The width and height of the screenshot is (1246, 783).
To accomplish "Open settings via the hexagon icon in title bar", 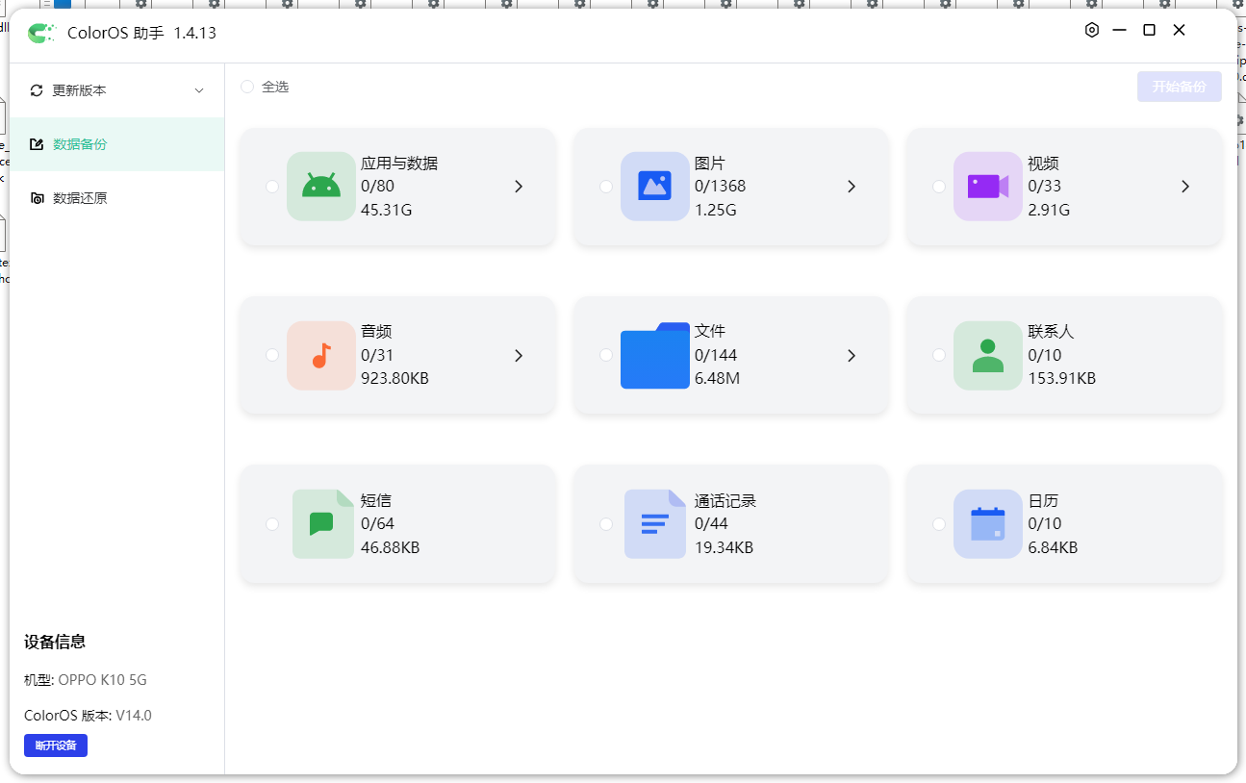I will [x=1091, y=30].
